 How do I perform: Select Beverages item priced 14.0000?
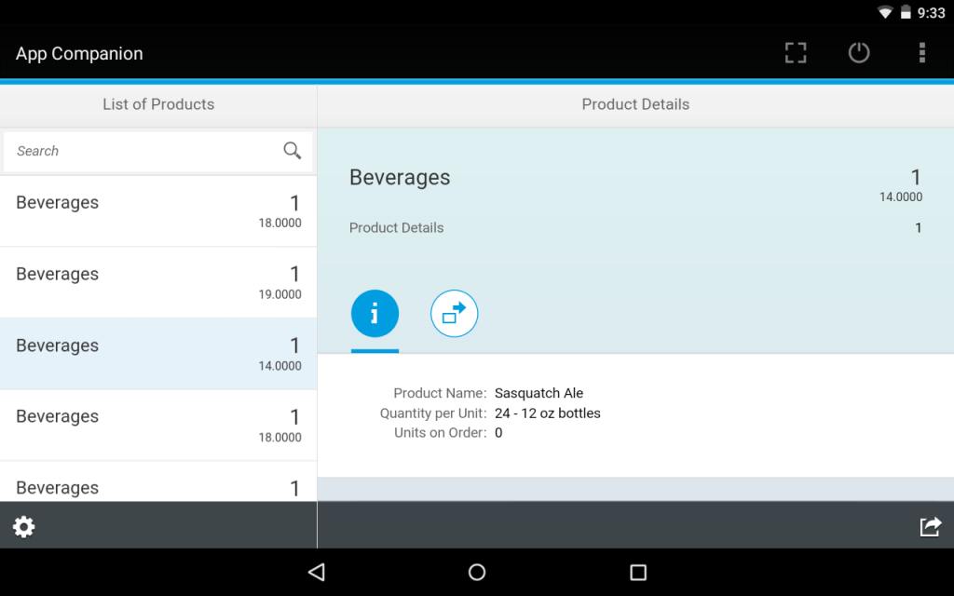(158, 354)
